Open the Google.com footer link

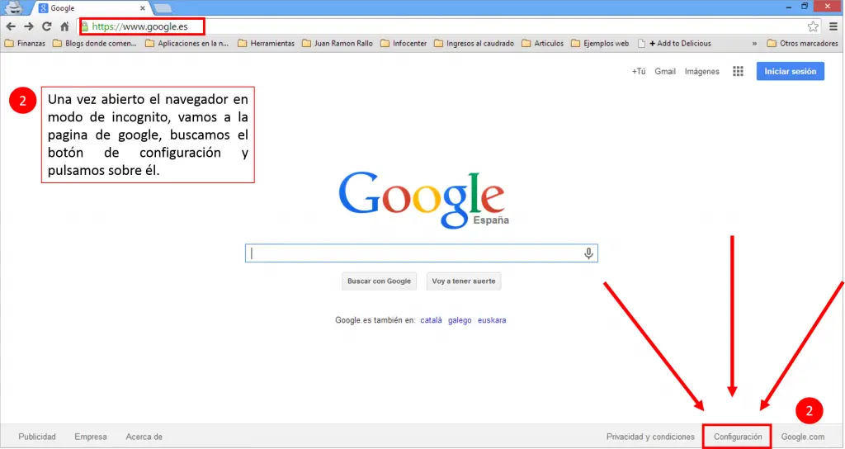tap(802, 437)
